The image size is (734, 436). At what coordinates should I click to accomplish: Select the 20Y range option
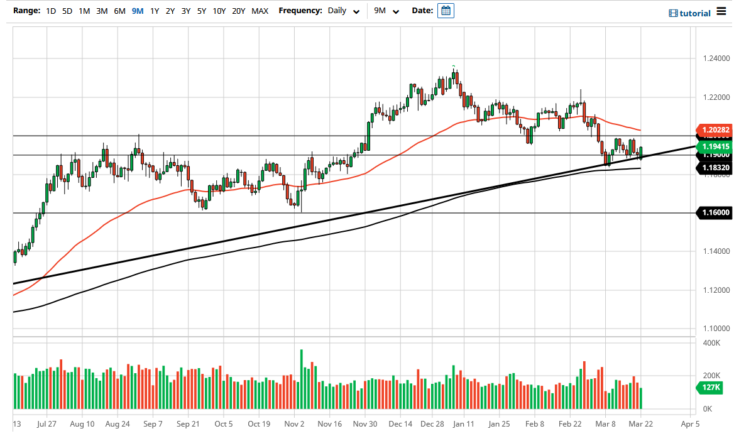tap(239, 11)
